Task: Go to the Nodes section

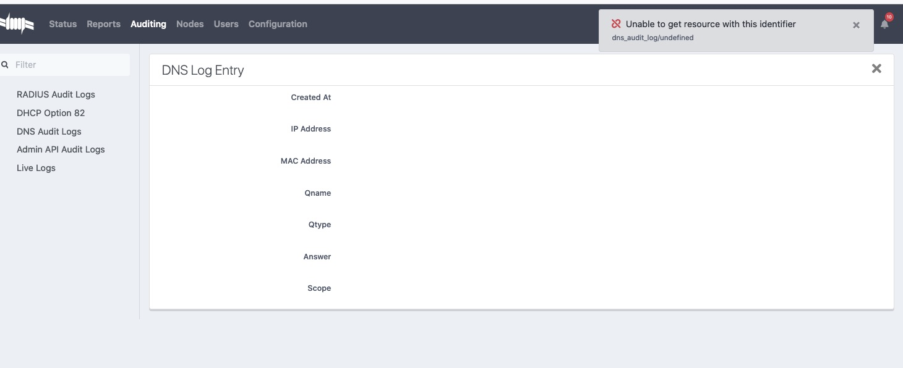Action: click(190, 24)
